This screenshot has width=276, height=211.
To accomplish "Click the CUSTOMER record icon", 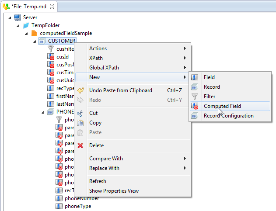I will (42, 41).
